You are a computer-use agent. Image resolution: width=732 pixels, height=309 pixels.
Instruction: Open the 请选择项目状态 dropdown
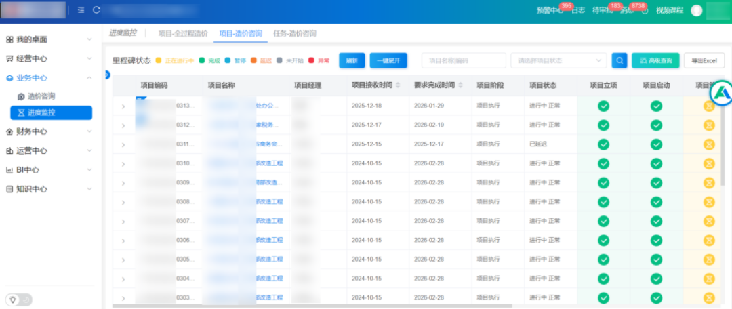click(558, 60)
